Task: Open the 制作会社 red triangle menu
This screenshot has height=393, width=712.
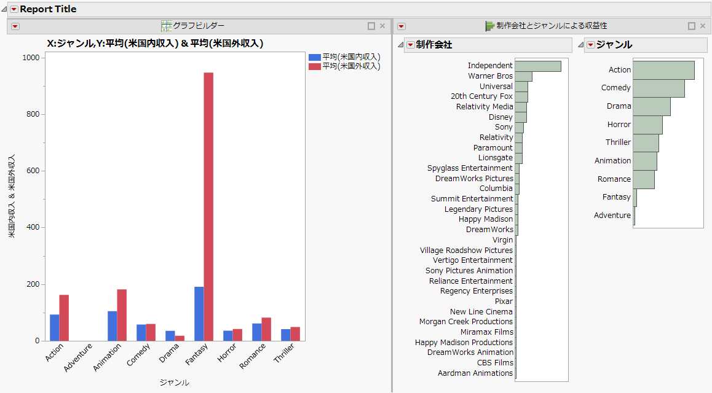Action: pyautogui.click(x=411, y=45)
